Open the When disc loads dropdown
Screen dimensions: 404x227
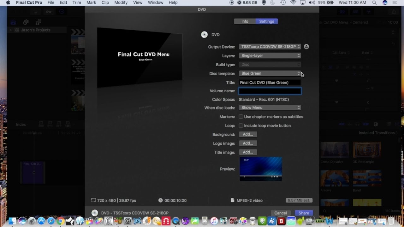pyautogui.click(x=270, y=108)
